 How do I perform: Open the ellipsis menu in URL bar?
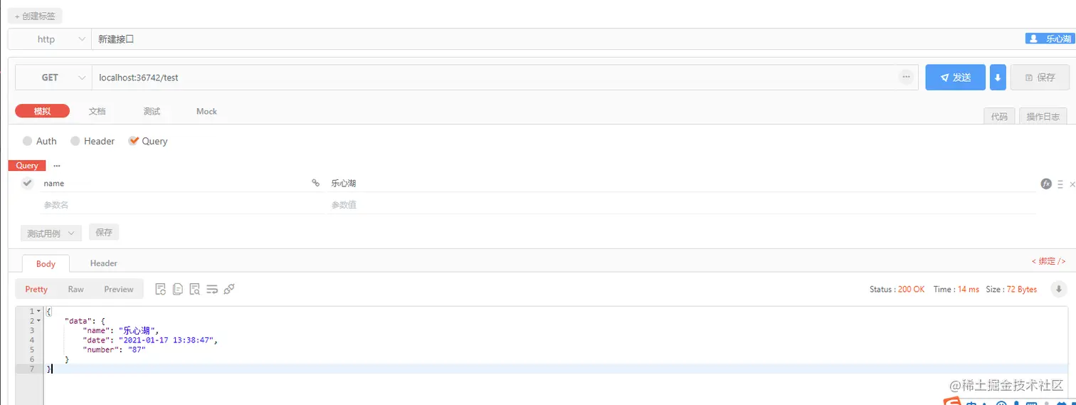tap(906, 77)
